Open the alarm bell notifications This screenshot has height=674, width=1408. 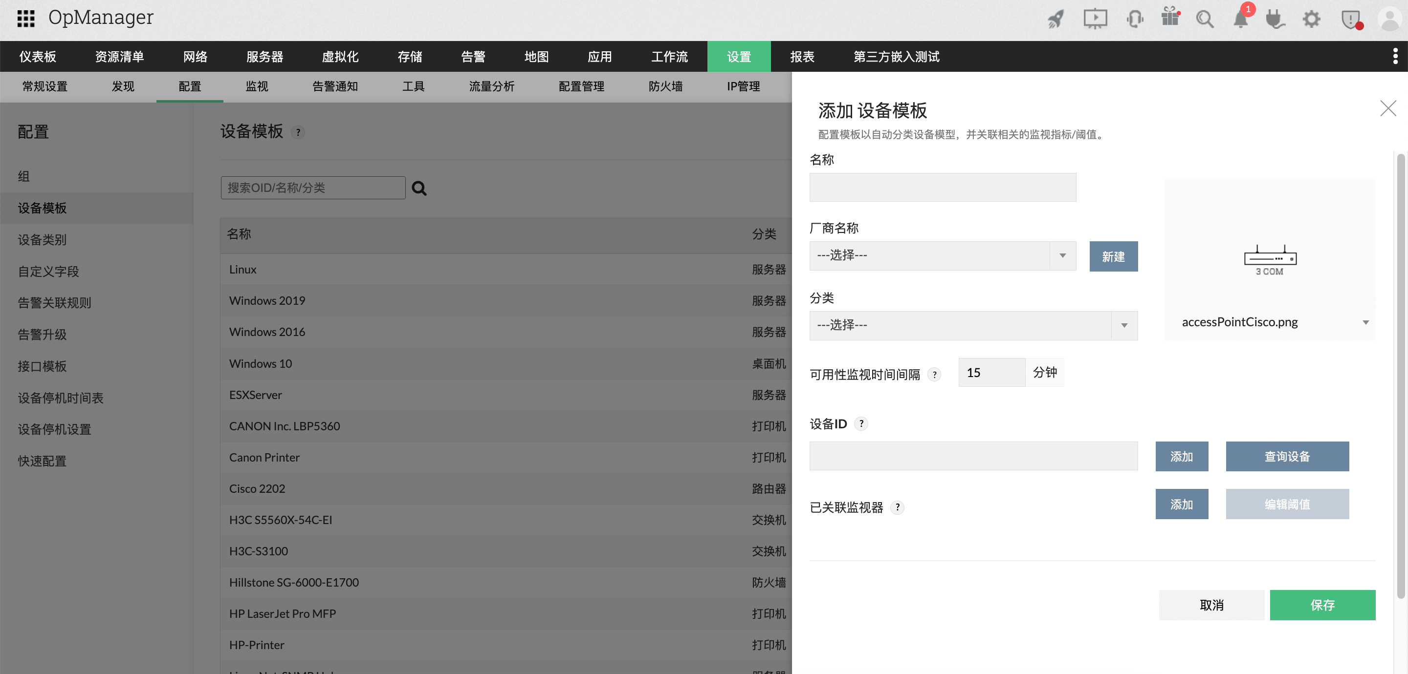point(1240,20)
